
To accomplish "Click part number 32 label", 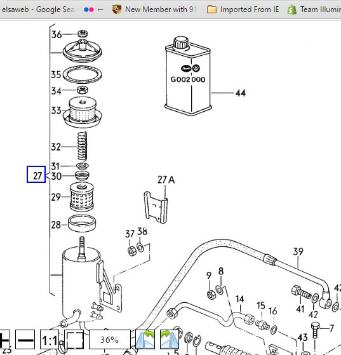I will click(x=56, y=147).
